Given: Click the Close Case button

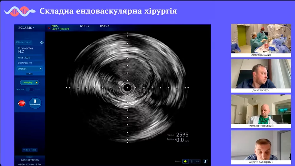Looking at the screenshot, I should [24, 42].
